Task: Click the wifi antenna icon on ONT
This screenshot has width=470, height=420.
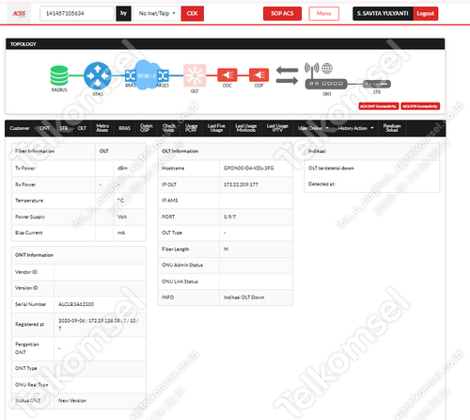Action: [312, 71]
